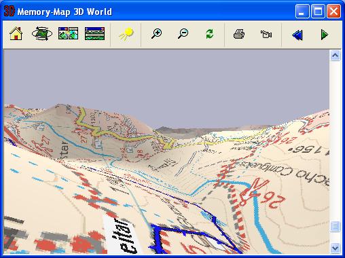Open the 3D icon window menu in the title bar

(10, 11)
